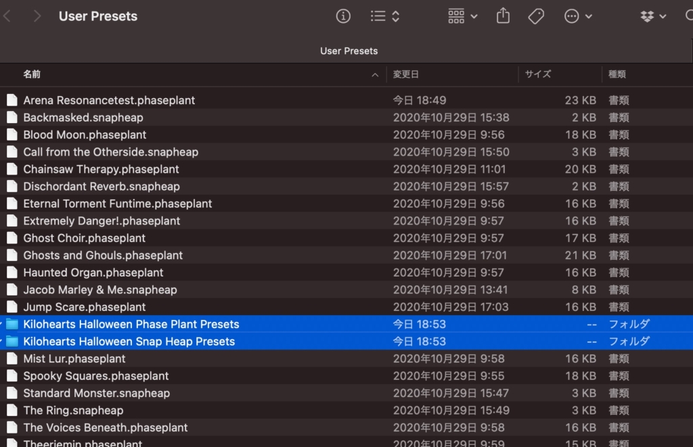Expand Kilohearts Halloween Phase Plant Presets folder

2,324
